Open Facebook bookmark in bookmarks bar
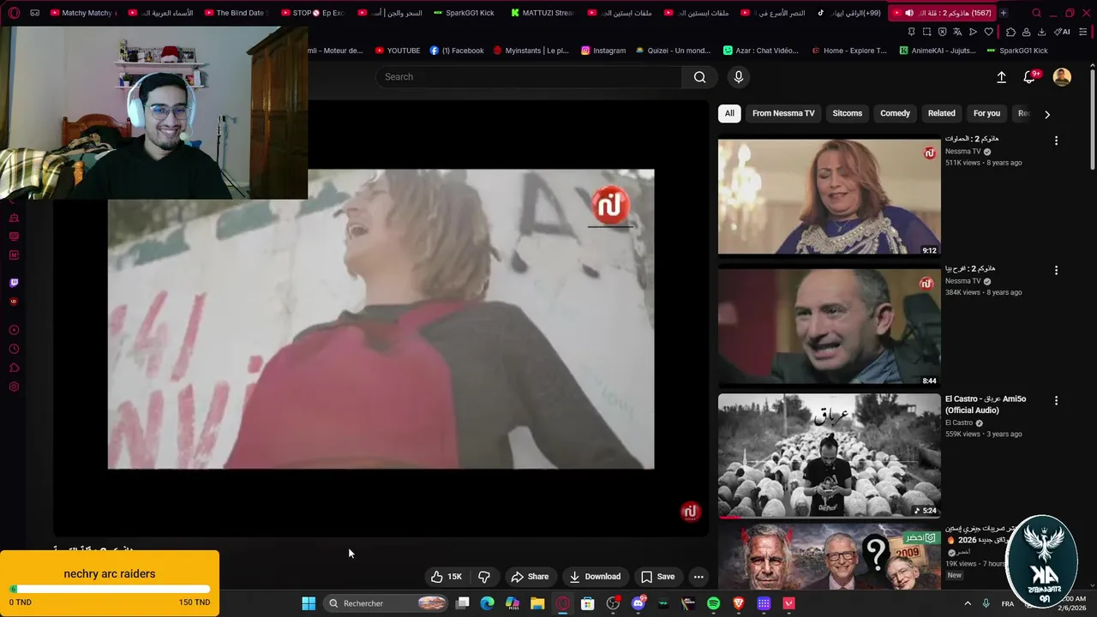The image size is (1097, 617). point(457,51)
